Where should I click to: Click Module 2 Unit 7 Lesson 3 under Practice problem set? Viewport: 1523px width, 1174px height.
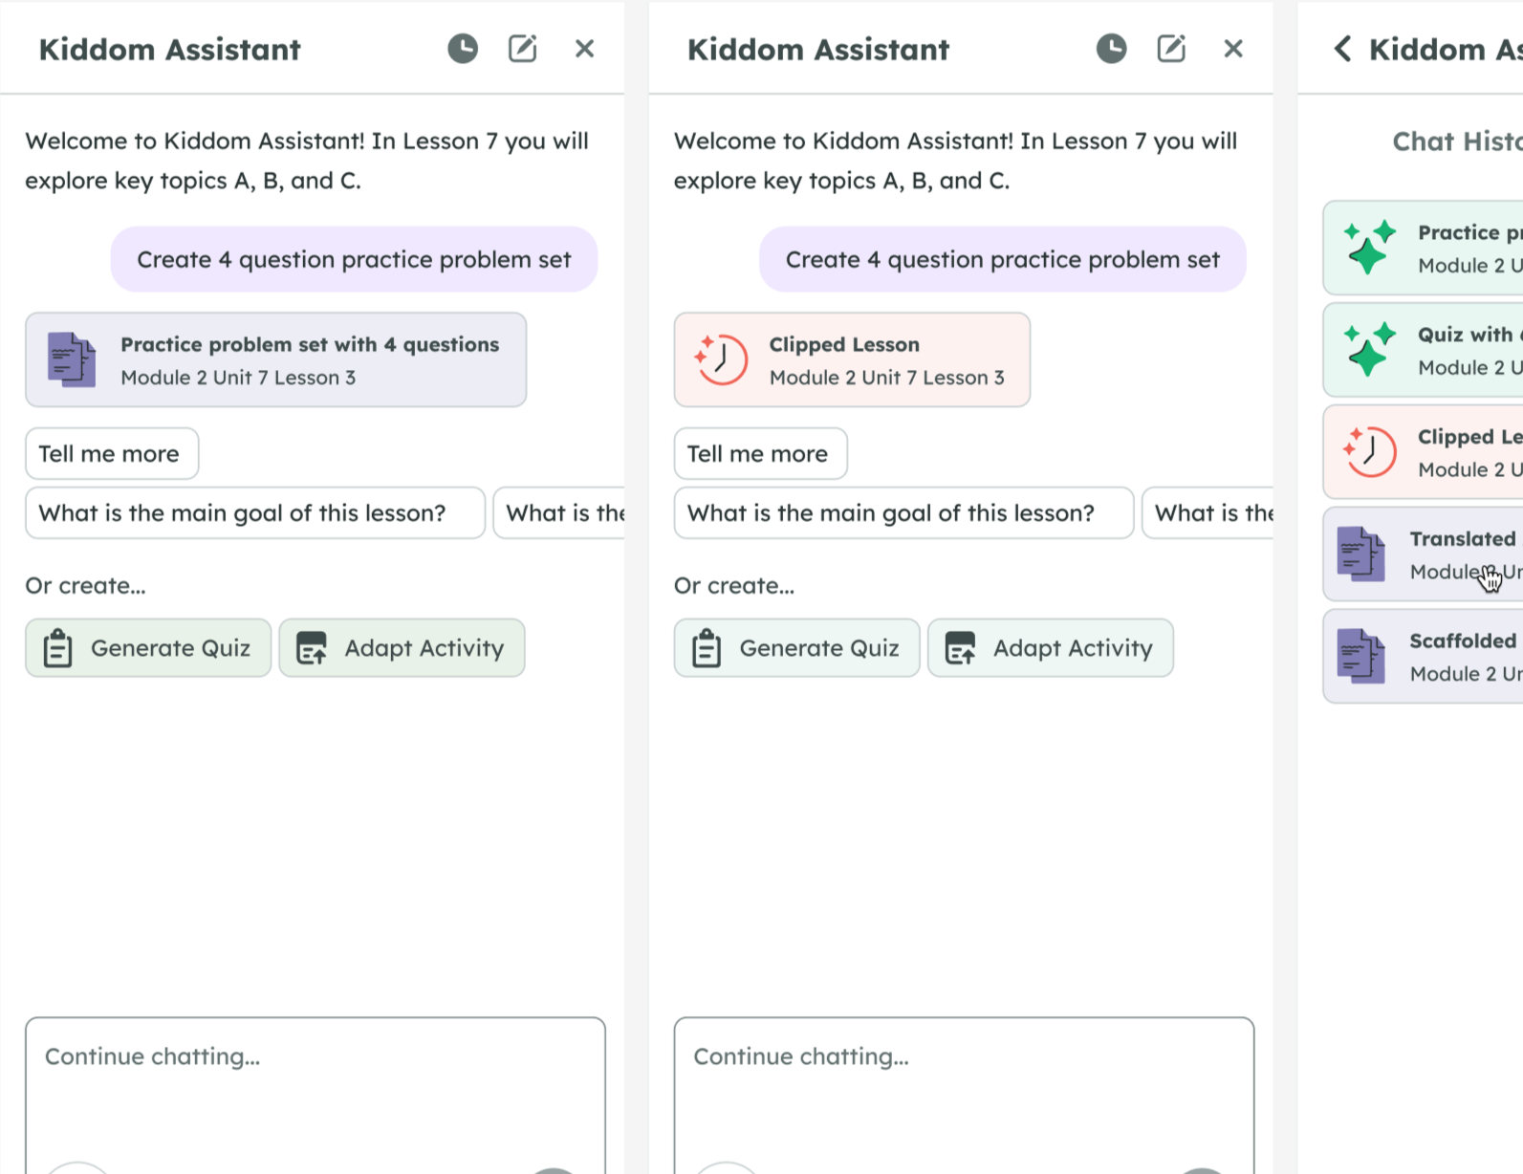[238, 378]
